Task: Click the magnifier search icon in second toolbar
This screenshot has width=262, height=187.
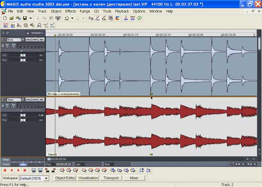Action: tap(39, 25)
